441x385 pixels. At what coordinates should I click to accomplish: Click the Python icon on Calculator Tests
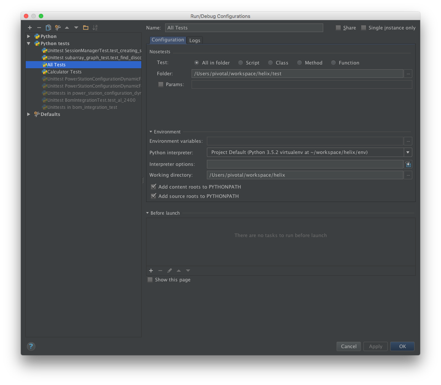click(44, 72)
